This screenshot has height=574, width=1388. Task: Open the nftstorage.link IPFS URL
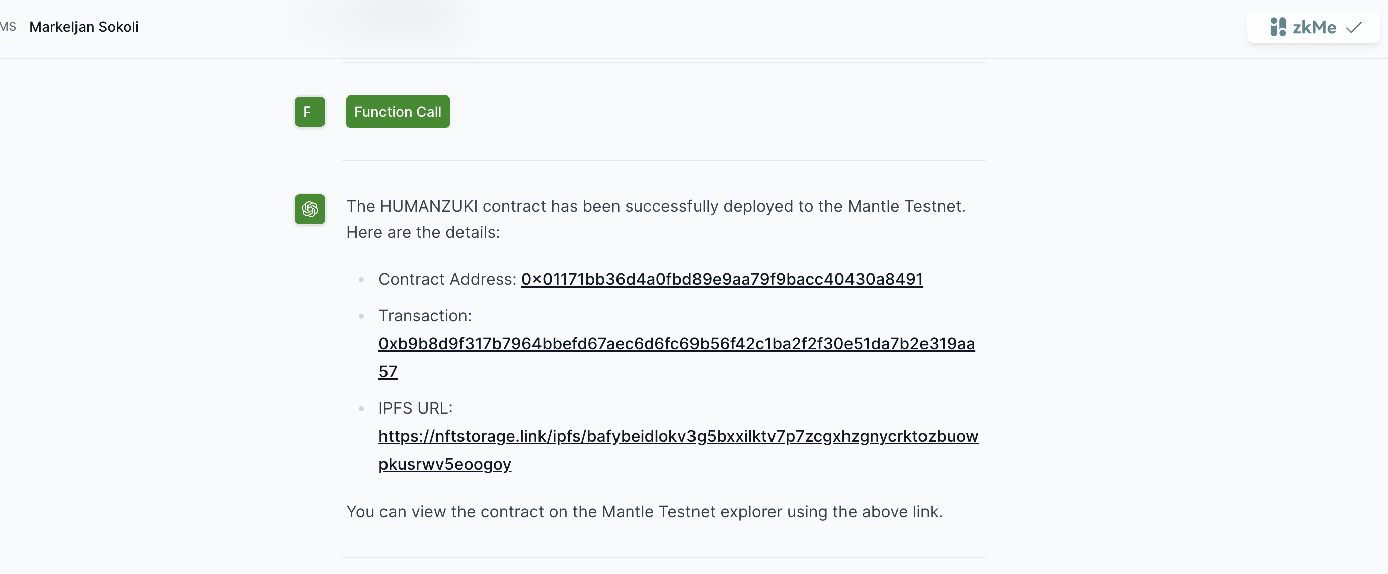pyautogui.click(x=678, y=436)
